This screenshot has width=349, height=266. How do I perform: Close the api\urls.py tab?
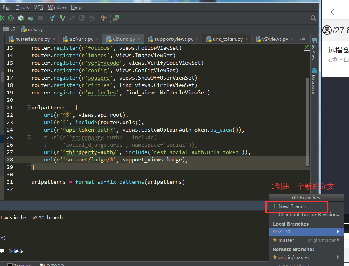point(97,39)
